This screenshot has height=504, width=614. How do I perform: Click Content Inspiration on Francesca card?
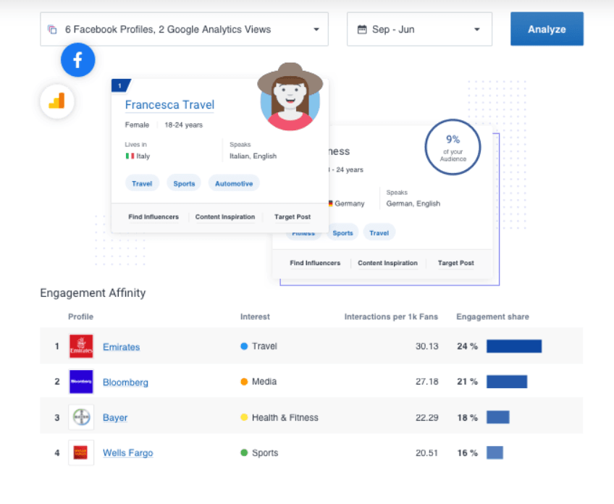click(x=225, y=217)
